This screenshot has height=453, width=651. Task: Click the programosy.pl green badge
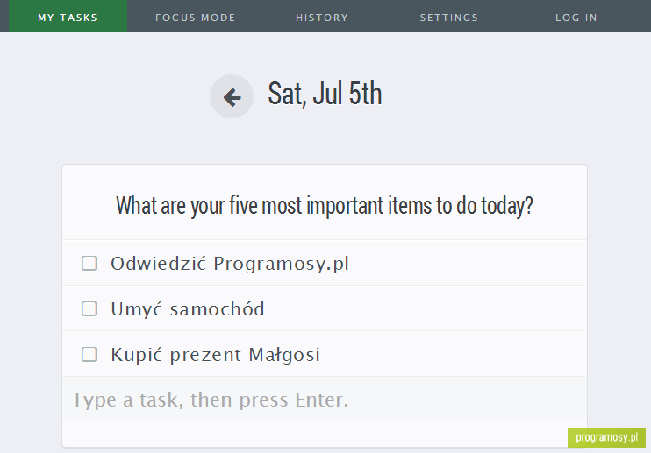(x=606, y=437)
